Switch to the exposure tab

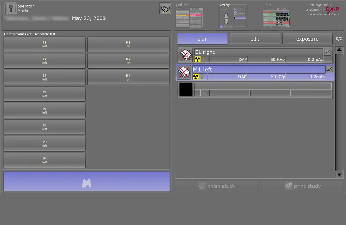point(307,39)
